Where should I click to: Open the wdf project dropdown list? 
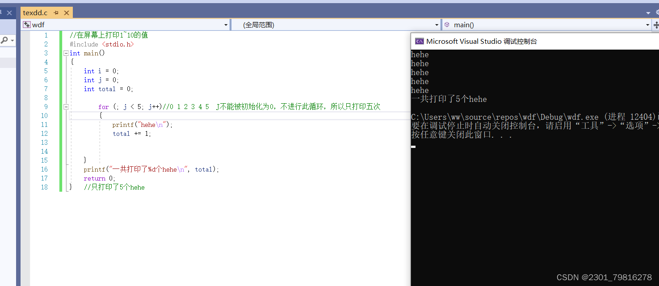point(226,25)
